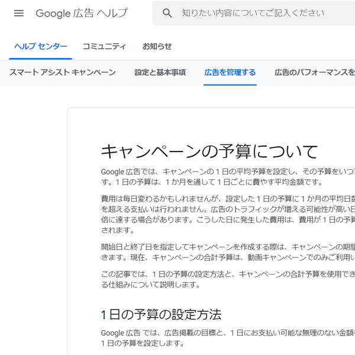This screenshot has width=355, height=355.
Task: Open the hamburger main menu
Action: (x=19, y=13)
